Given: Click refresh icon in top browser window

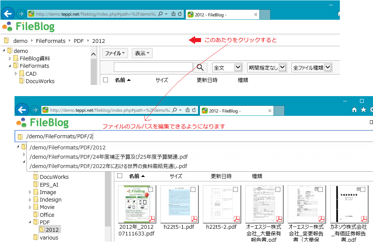Looking at the screenshot, I should (x=180, y=14).
